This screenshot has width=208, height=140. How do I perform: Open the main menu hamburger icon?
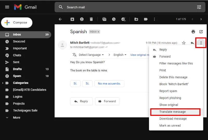[x=7, y=7]
